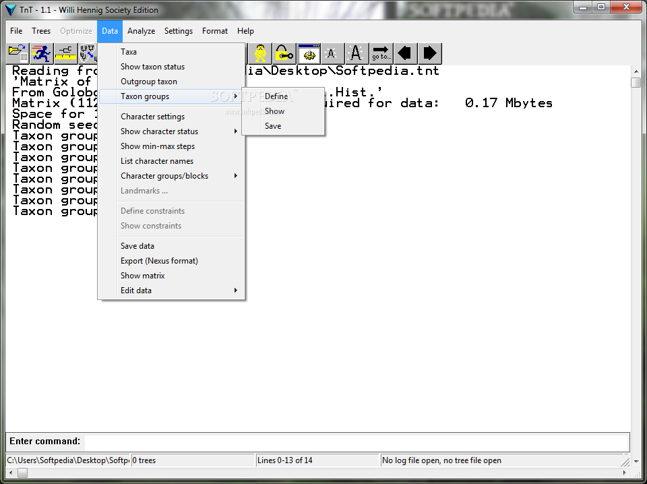Open the File menu
The width and height of the screenshot is (647, 484).
point(16,31)
